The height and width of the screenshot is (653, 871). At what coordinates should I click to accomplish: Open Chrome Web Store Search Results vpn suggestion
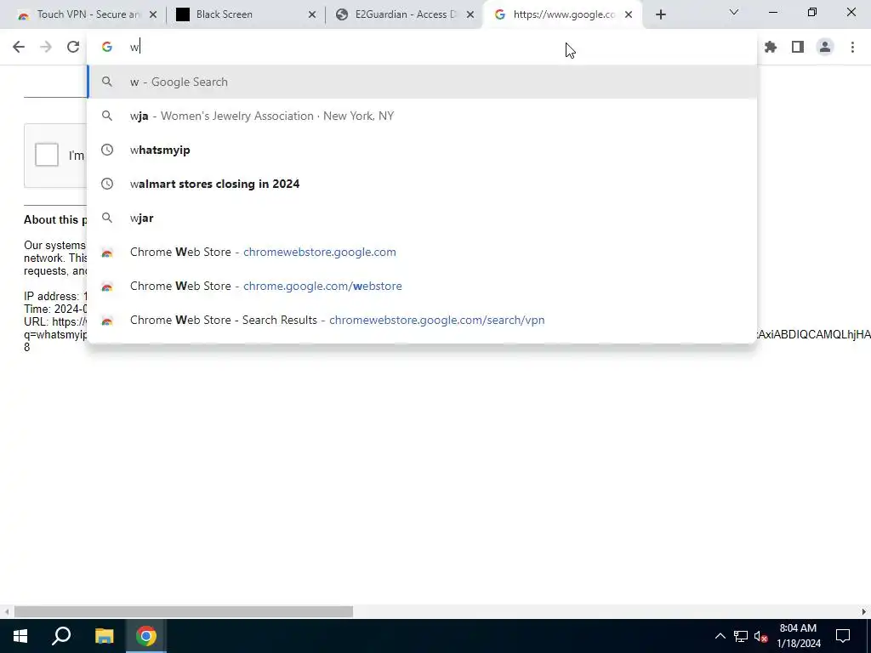click(x=422, y=321)
